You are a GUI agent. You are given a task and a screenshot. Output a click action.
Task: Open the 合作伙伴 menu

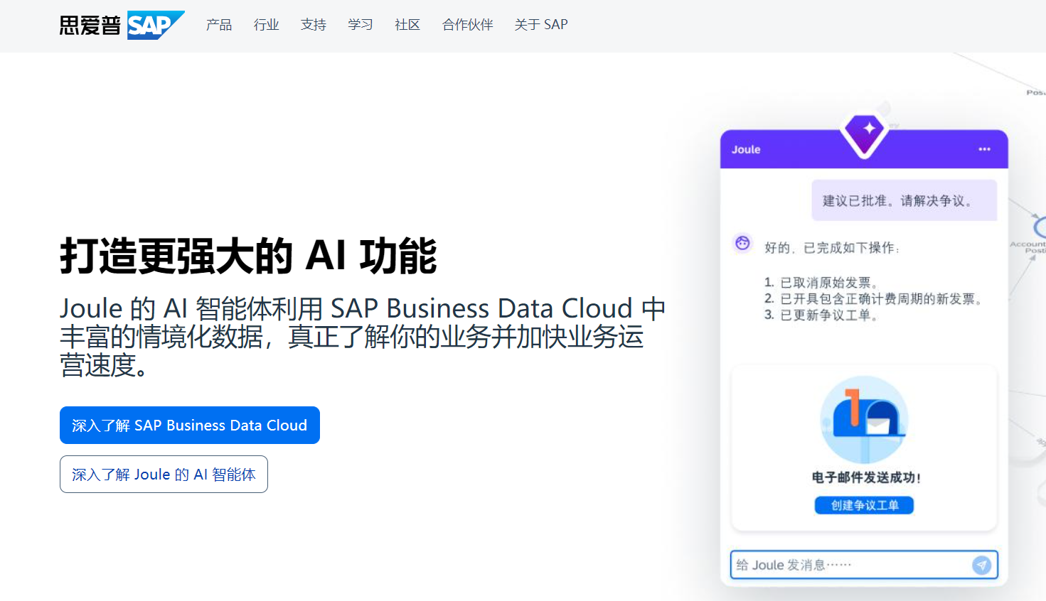click(467, 25)
